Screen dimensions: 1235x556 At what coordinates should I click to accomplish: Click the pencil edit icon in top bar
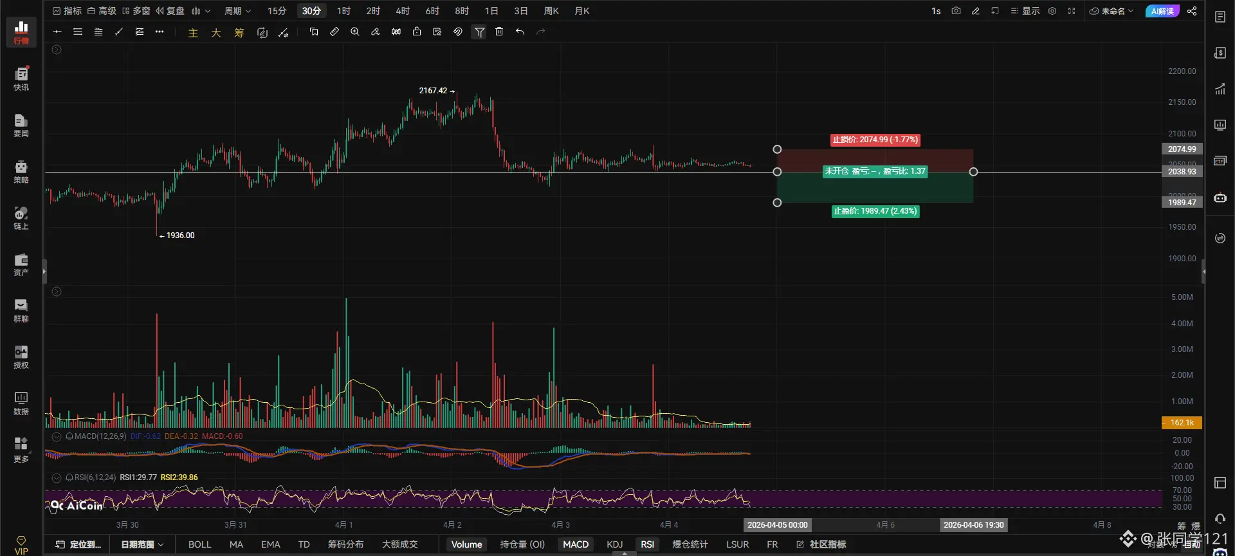click(976, 11)
